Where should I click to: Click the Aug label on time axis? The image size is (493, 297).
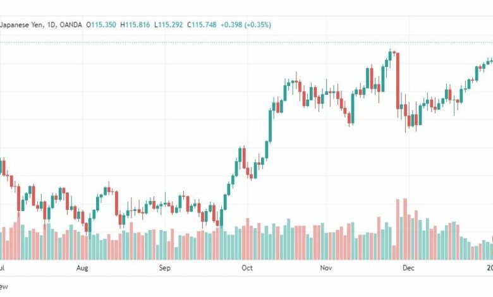click(x=82, y=268)
